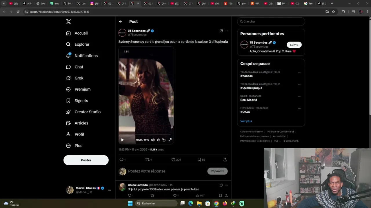The image size is (371, 208).
Task: Reply to Chico Lambda's comment
Action: (x=129, y=196)
